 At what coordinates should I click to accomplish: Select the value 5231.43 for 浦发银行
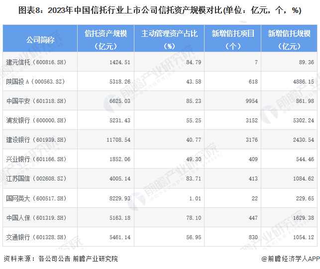coord(120,120)
